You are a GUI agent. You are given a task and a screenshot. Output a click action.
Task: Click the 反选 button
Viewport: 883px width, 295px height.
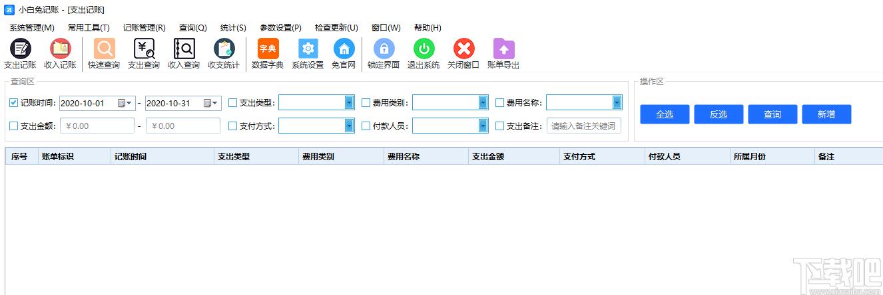pos(719,114)
